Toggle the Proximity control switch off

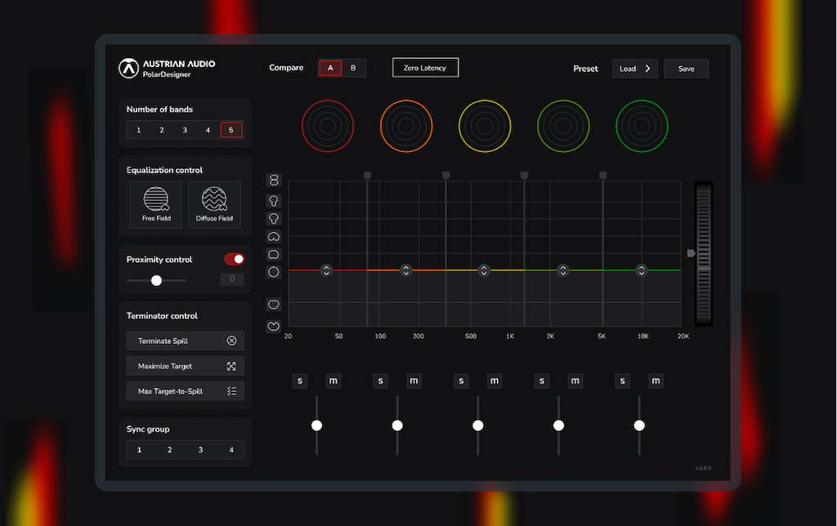(234, 259)
